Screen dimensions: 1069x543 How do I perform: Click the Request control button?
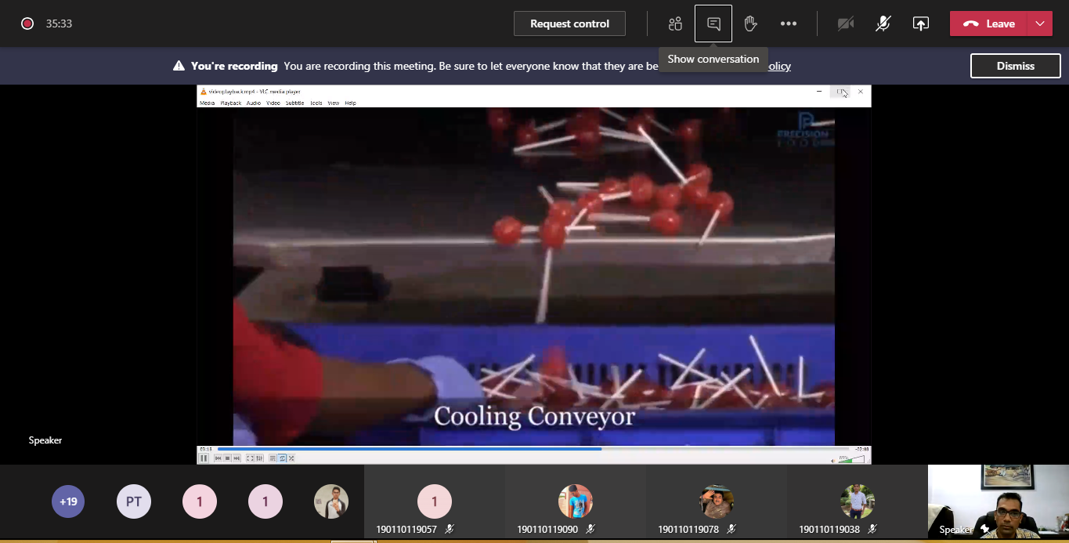point(569,24)
